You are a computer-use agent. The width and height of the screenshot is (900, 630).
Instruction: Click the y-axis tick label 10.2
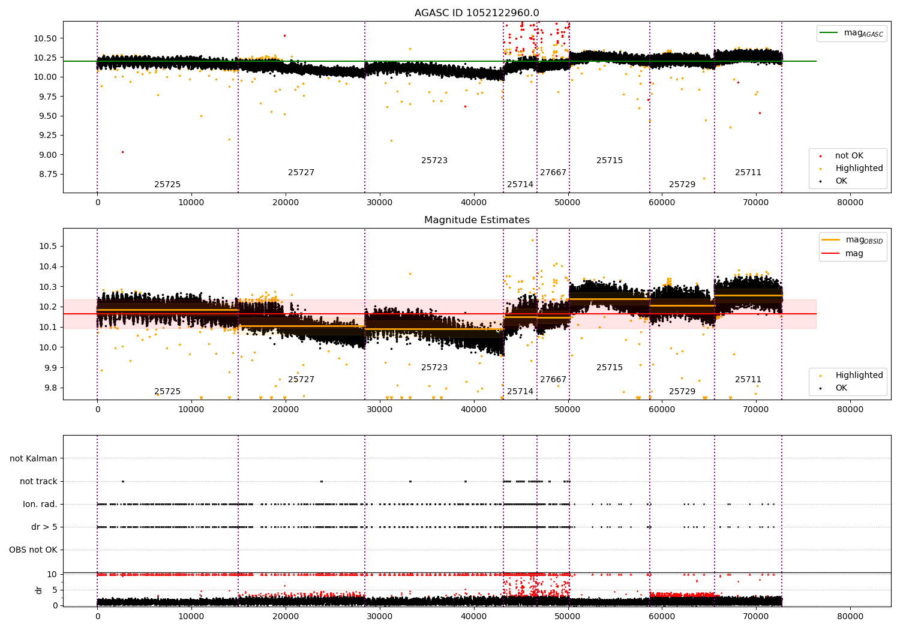(x=48, y=307)
